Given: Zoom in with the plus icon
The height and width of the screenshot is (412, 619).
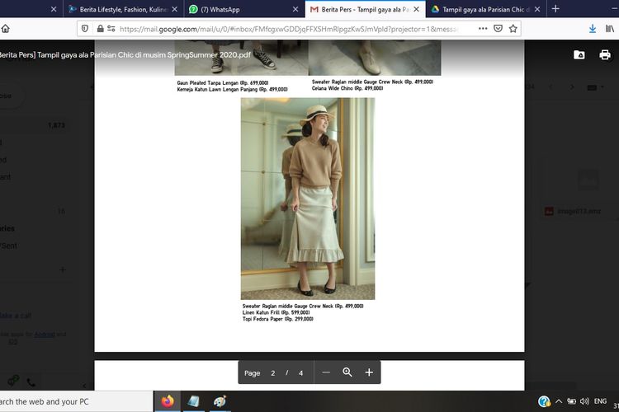Looking at the screenshot, I should point(369,373).
